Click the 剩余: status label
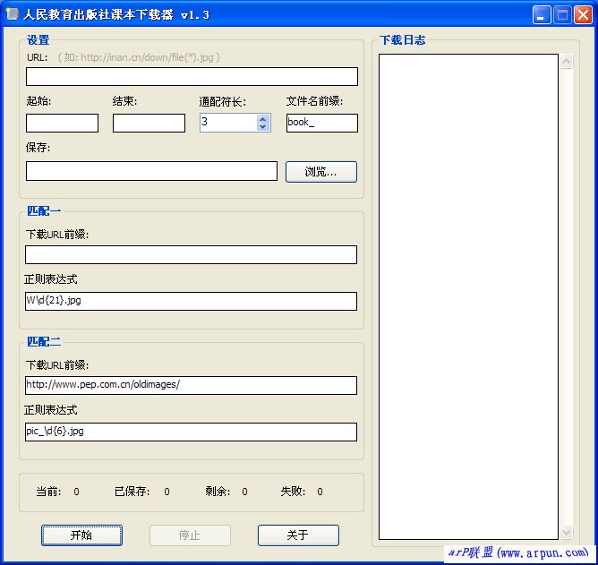 [218, 492]
